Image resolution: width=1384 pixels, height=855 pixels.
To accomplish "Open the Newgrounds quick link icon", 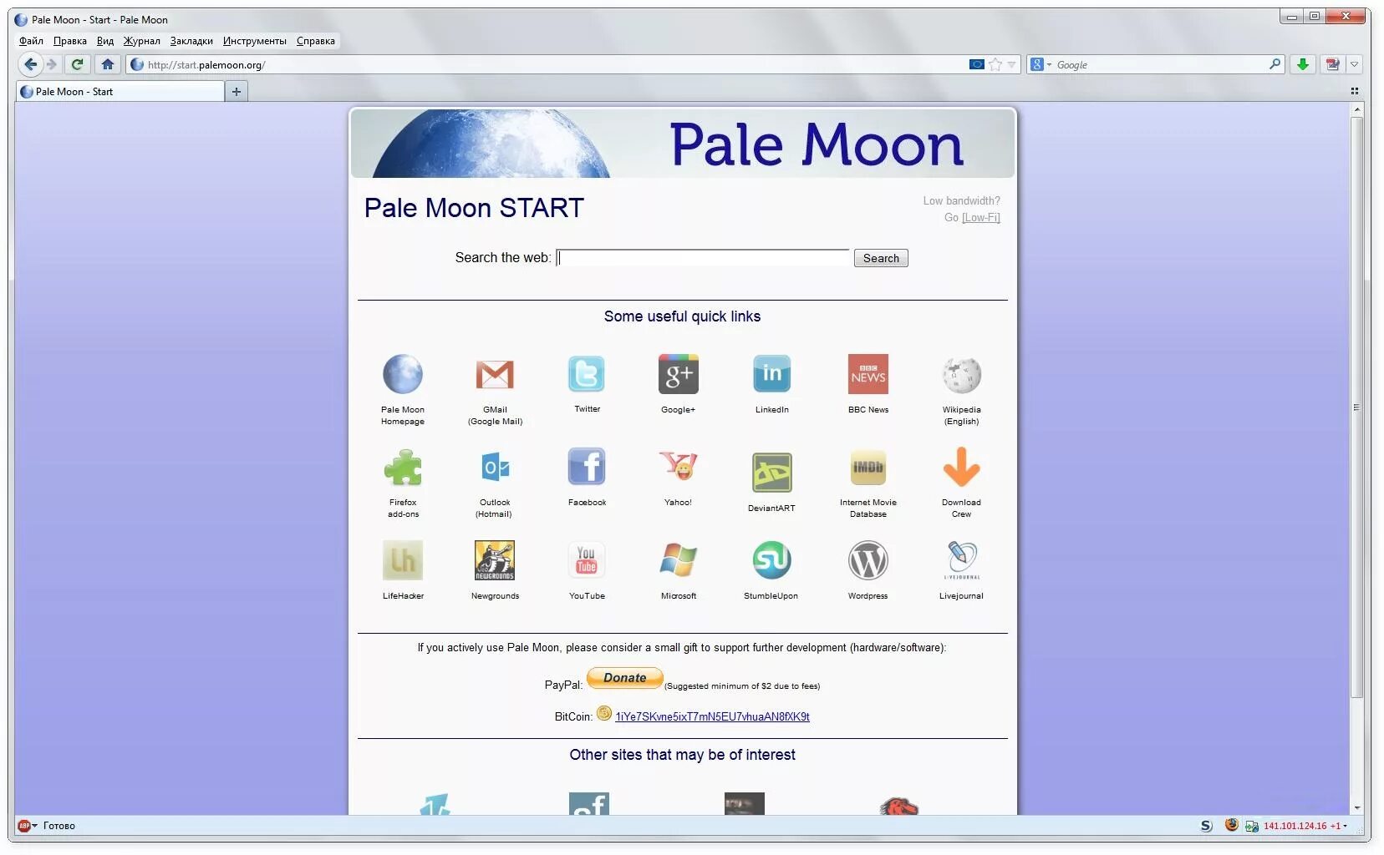I will 495,560.
